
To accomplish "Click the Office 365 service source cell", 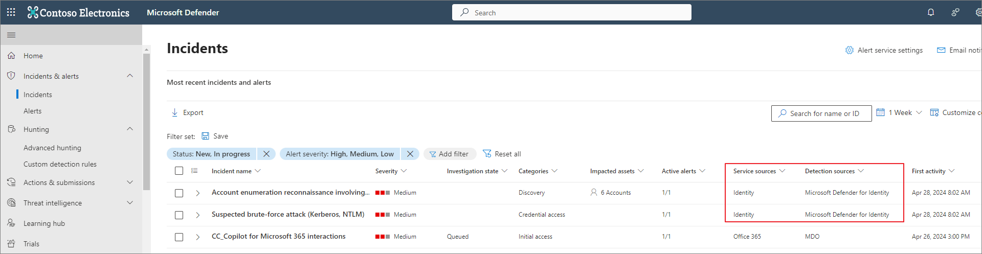I will coord(747,237).
